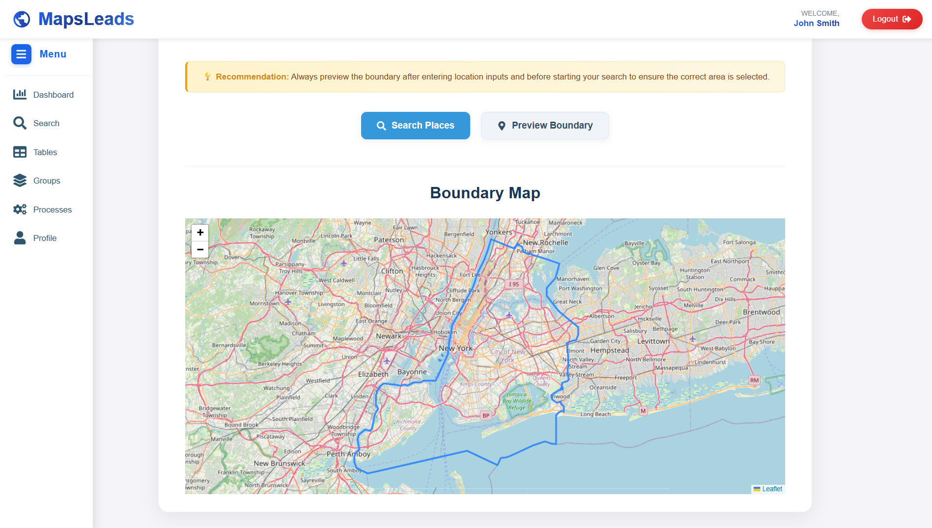Click the Menu label in sidebar
The height and width of the screenshot is (528, 932).
(53, 54)
